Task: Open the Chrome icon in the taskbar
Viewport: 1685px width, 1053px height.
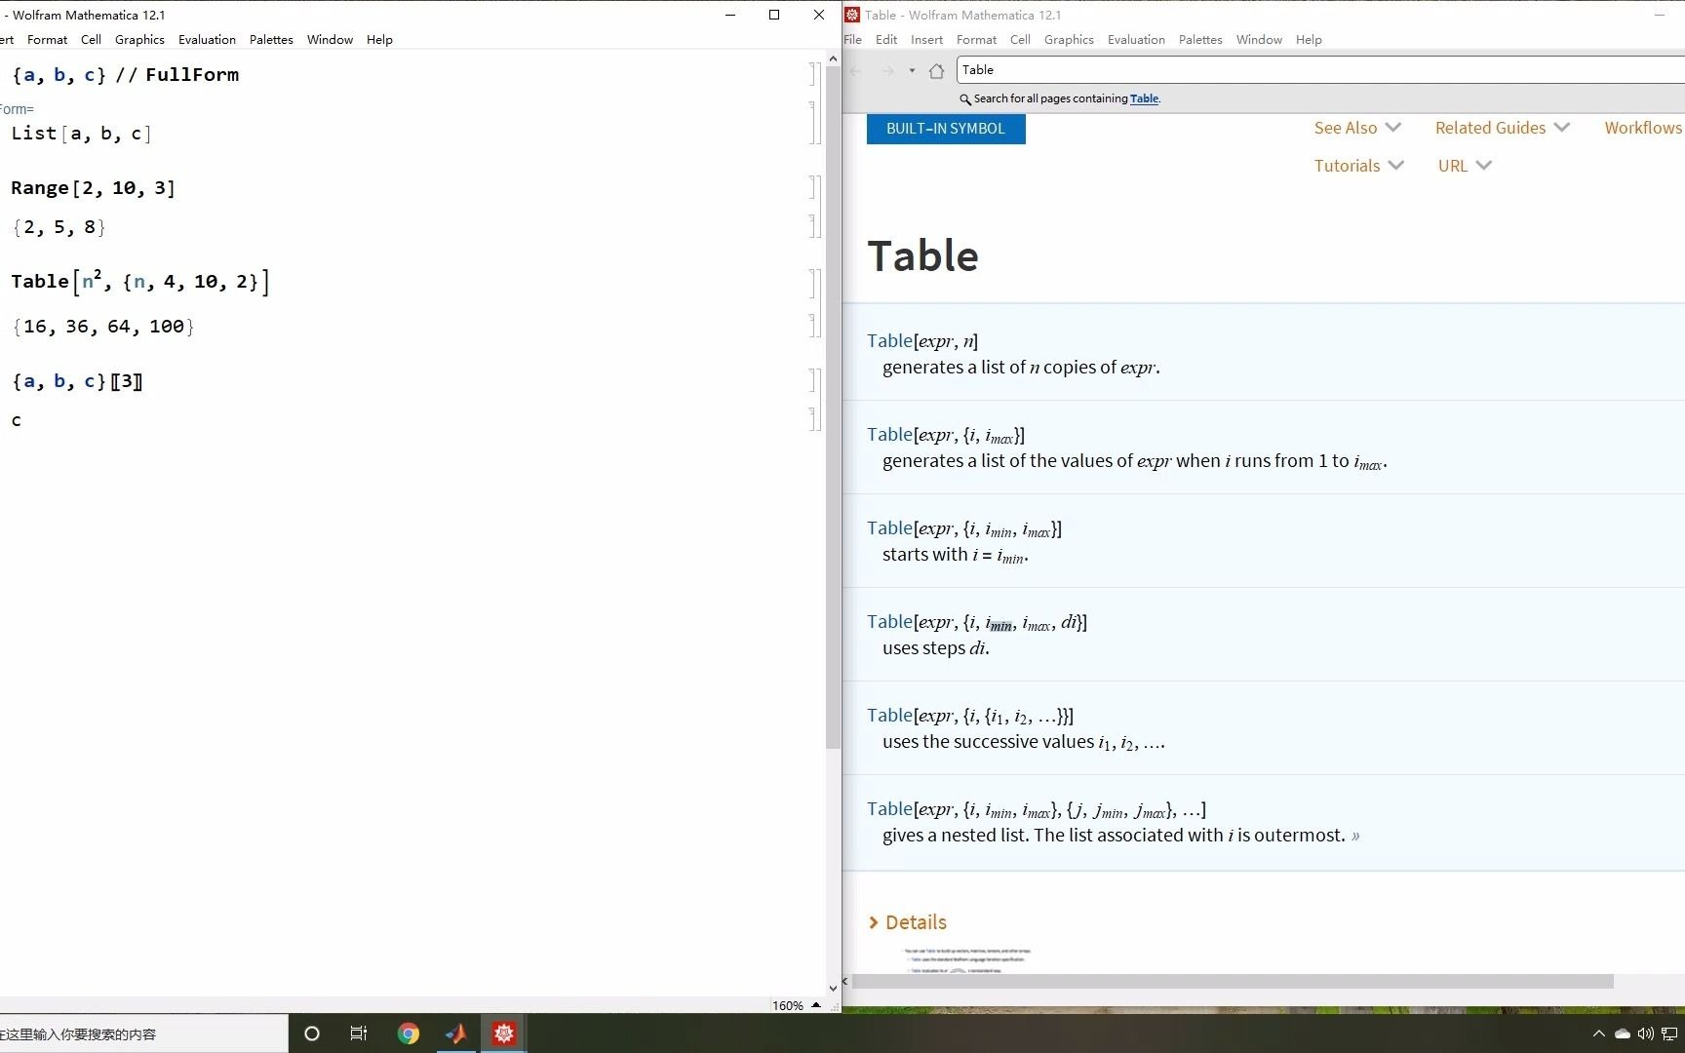Action: click(x=409, y=1033)
